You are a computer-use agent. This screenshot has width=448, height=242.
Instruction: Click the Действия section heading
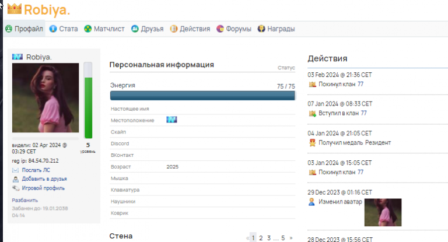327,58
